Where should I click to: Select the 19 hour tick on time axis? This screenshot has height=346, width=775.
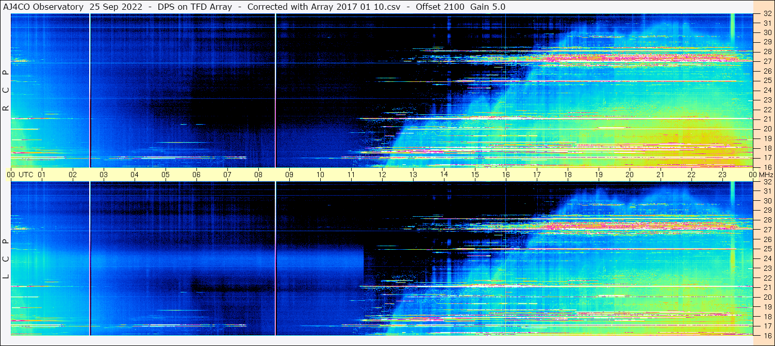click(599, 175)
